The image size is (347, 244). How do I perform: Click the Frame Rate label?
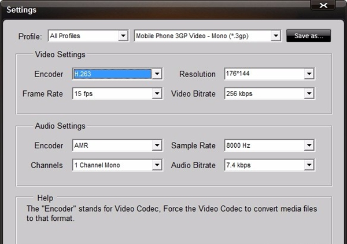pyautogui.click(x=43, y=94)
